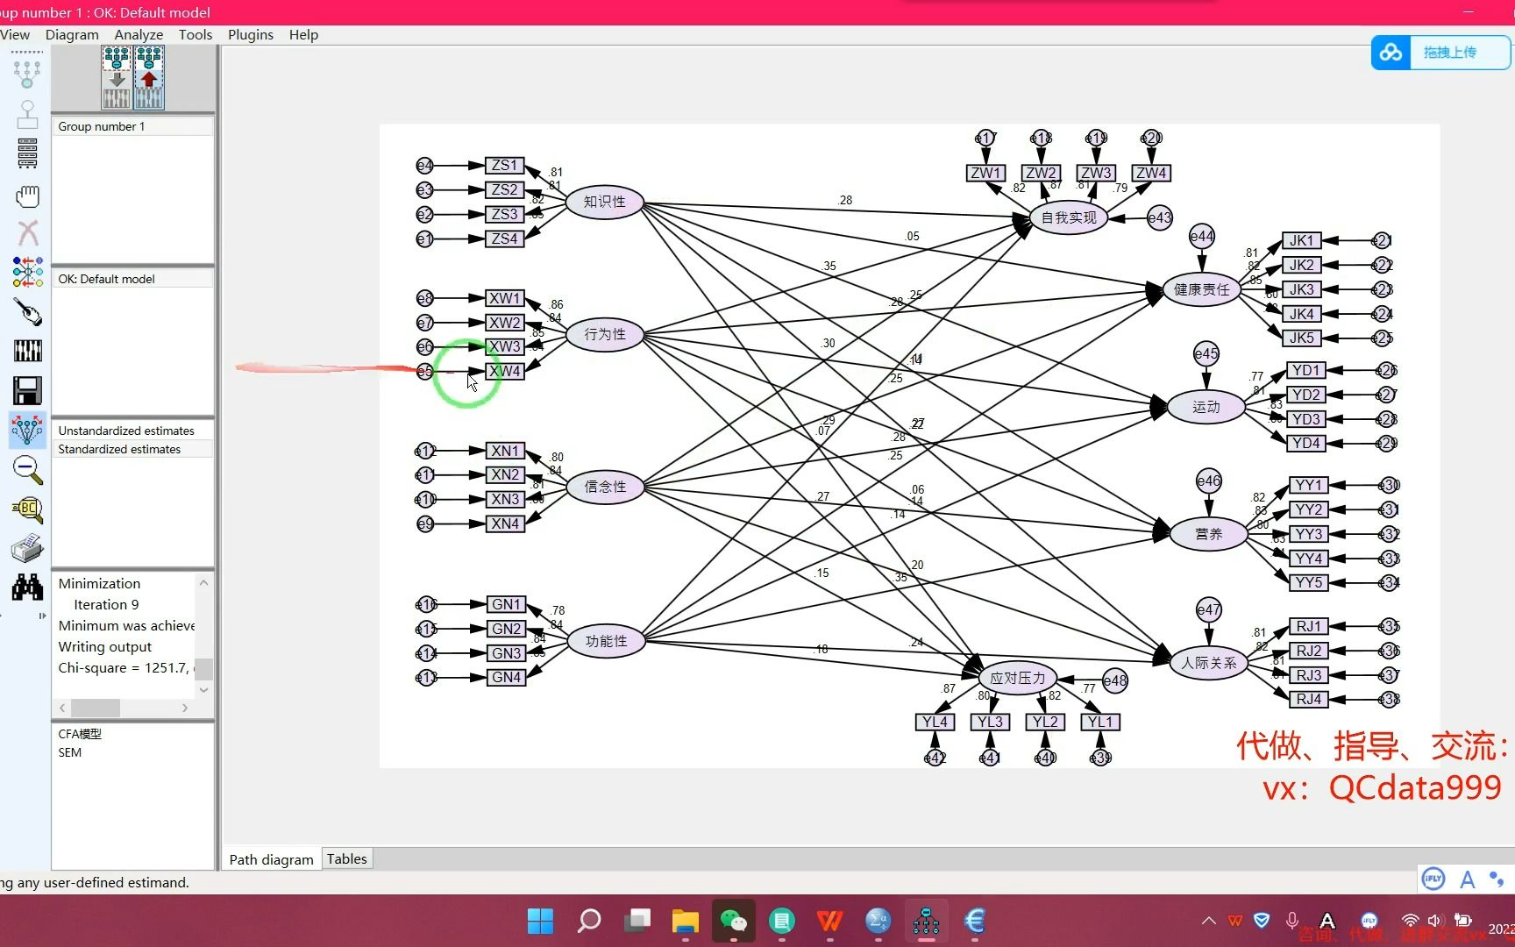Collapse the toolbox with the small side arrow
This screenshot has width=1515, height=947.
tap(42, 616)
